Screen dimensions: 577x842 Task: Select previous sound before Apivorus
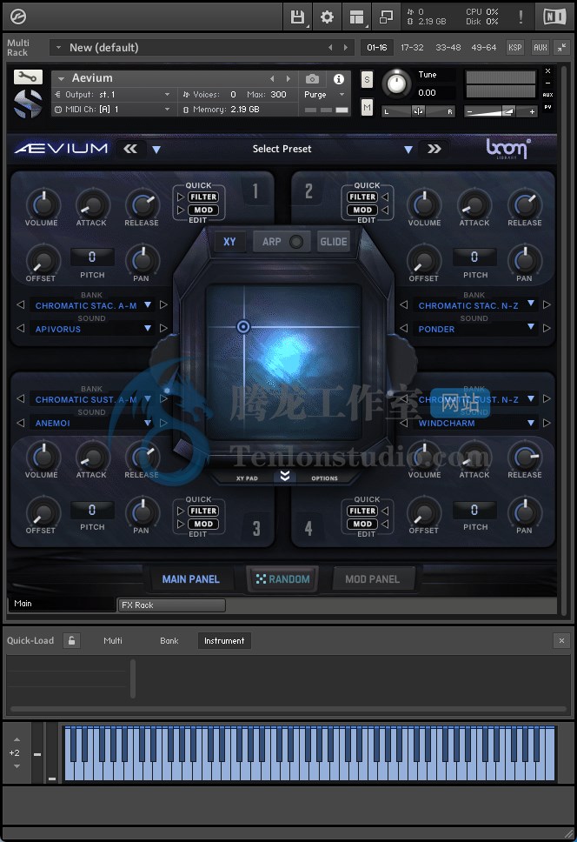click(x=20, y=328)
